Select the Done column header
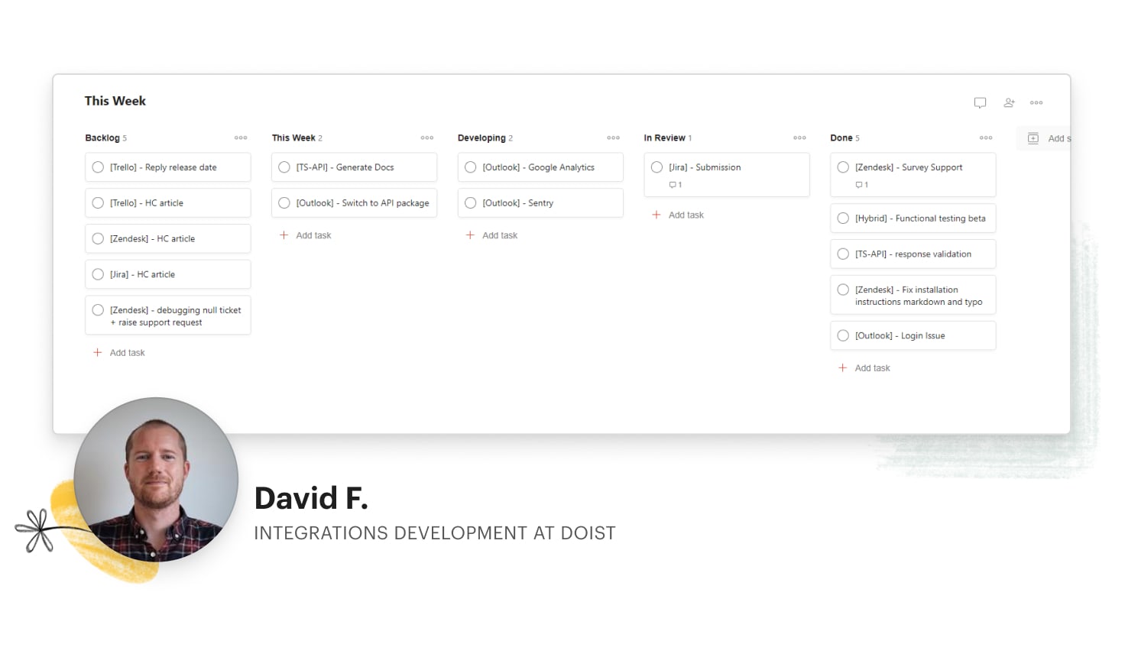This screenshot has width=1125, height=657. point(841,138)
